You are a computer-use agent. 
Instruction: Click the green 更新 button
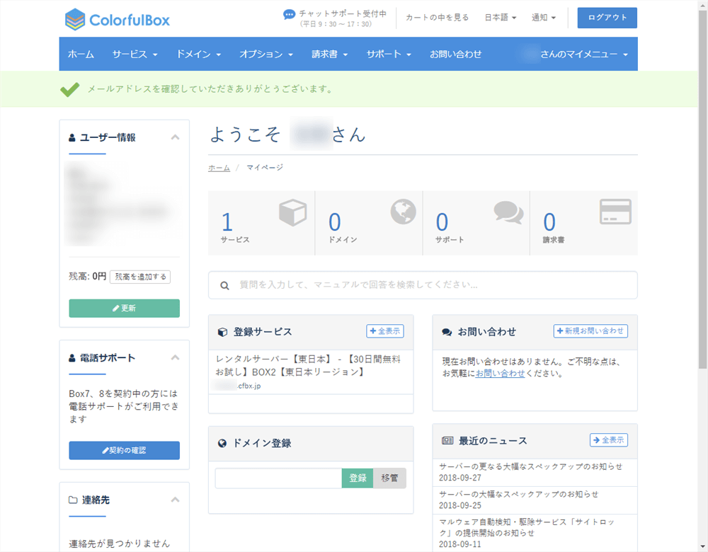(x=124, y=309)
